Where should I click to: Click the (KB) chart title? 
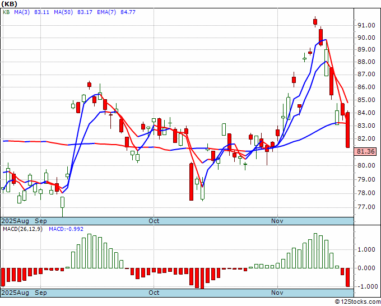[x=9, y=4]
